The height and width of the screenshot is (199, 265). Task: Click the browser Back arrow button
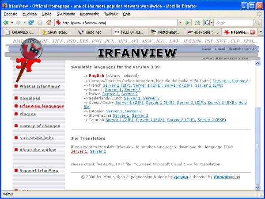point(6,23)
